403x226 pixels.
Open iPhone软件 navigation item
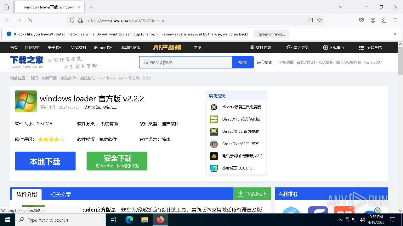coord(104,47)
